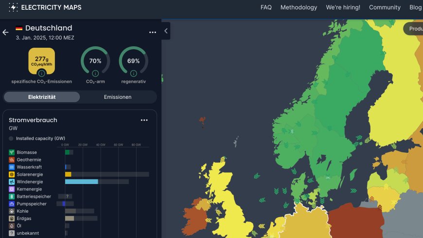Click the back arrow beside Deutschland

(6, 33)
